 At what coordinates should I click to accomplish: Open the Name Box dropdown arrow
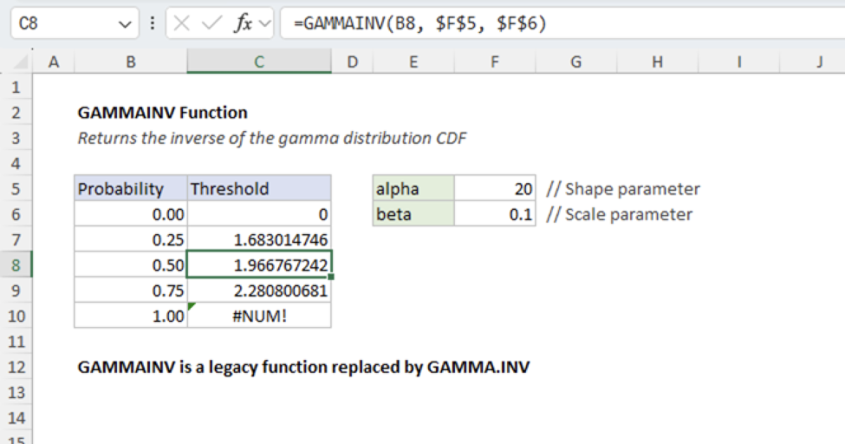125,23
